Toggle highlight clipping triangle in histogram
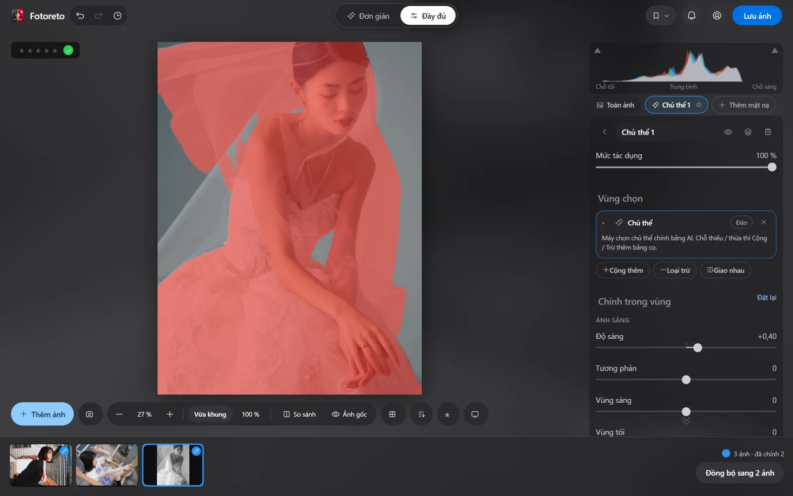Image resolution: width=793 pixels, height=496 pixels. [x=775, y=51]
